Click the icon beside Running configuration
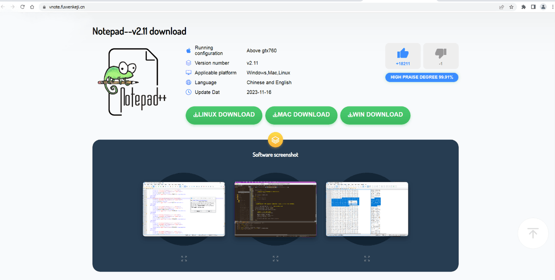This screenshot has height=280, width=555. point(188,50)
